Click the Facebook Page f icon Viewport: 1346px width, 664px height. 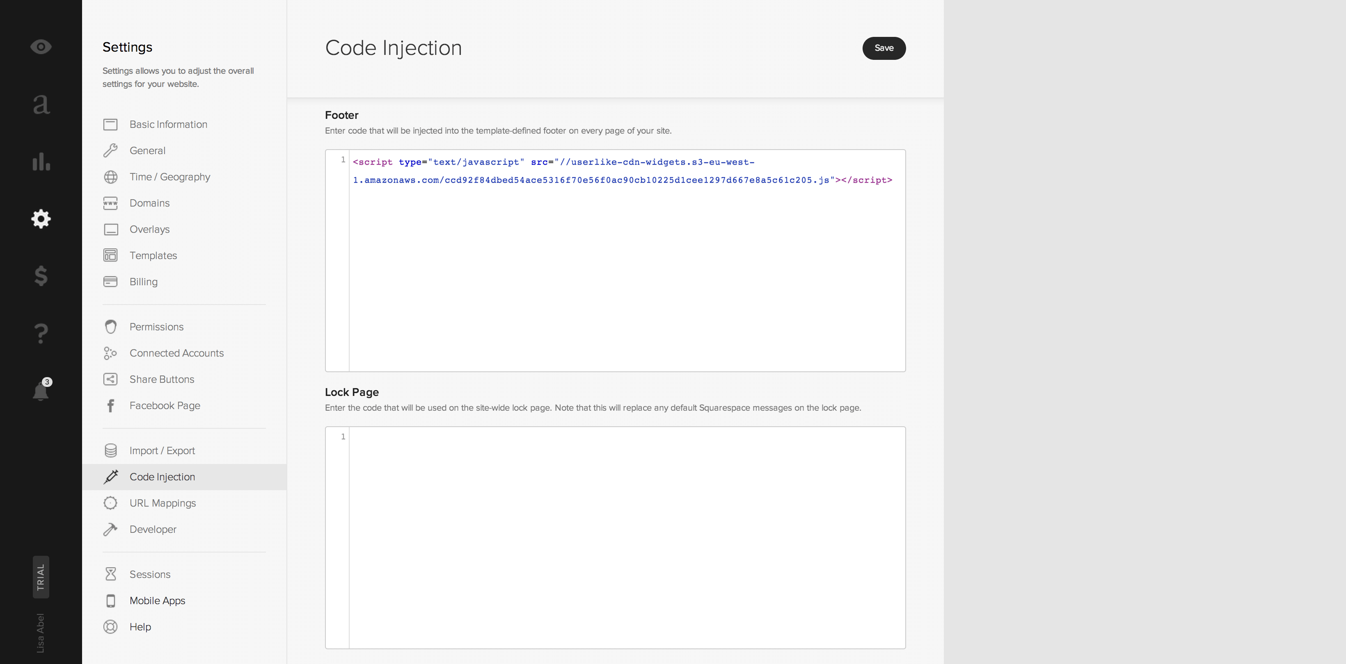pos(110,406)
